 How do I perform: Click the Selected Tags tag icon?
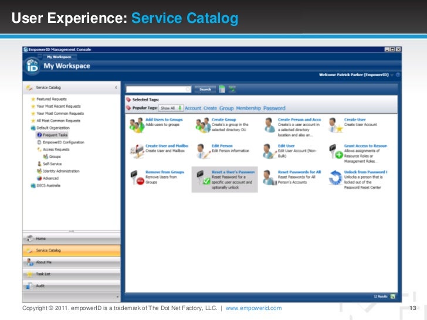(128, 100)
